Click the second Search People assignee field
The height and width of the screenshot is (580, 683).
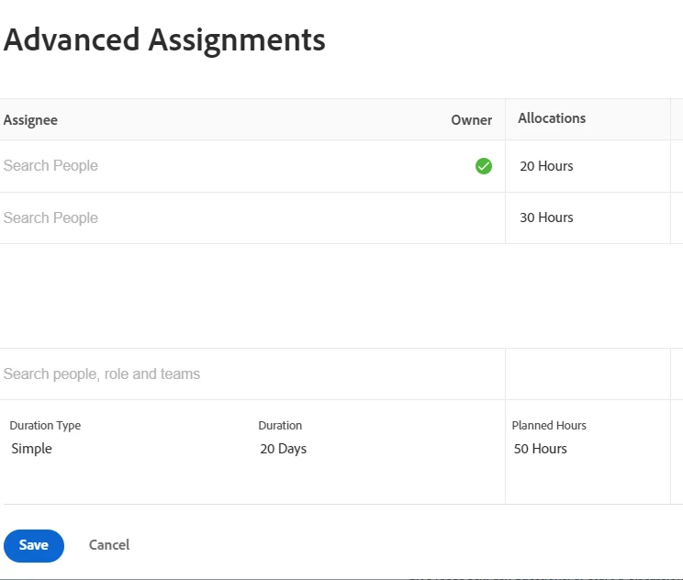[x=184, y=218]
